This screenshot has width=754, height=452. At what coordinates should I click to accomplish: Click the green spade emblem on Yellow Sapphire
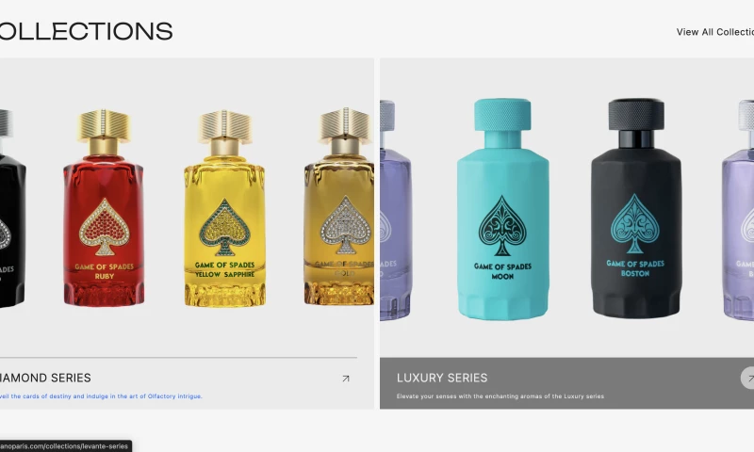click(224, 227)
